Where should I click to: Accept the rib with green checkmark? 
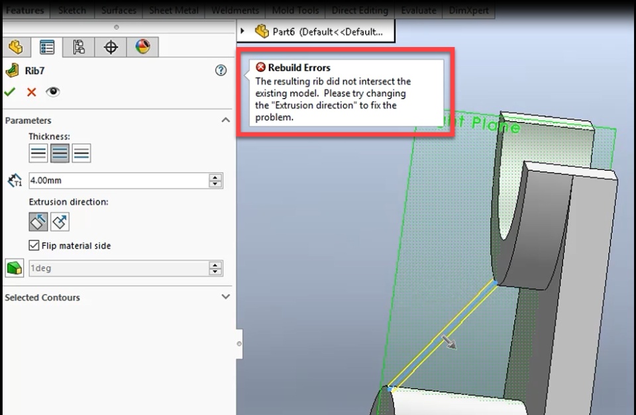pos(10,92)
